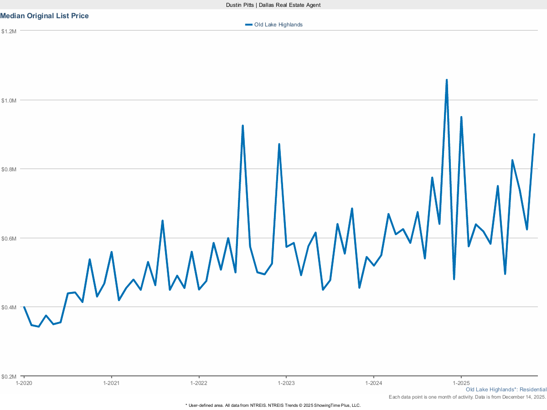
Task: Click the $0.8M y-axis label
Action: pos(9,169)
